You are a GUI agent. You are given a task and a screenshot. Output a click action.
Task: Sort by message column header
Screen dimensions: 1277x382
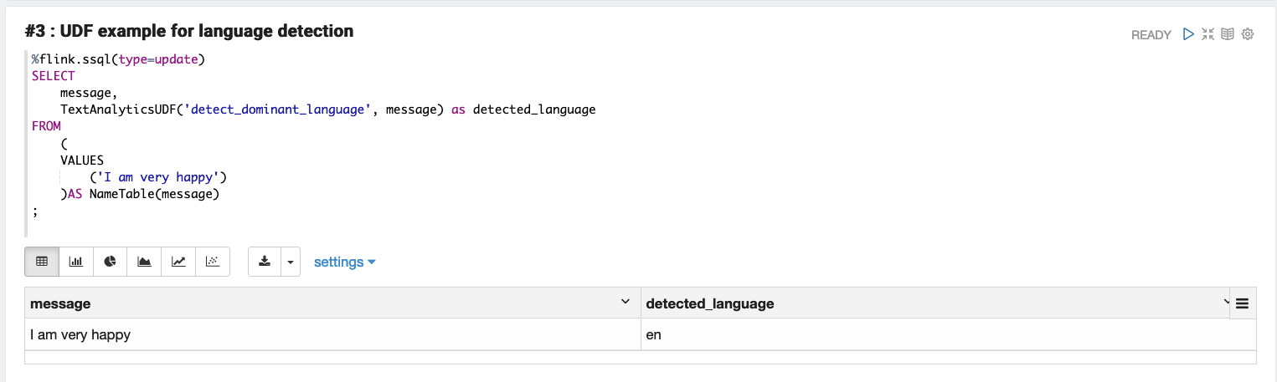tap(60, 303)
